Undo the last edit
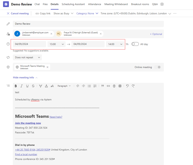 127,86
